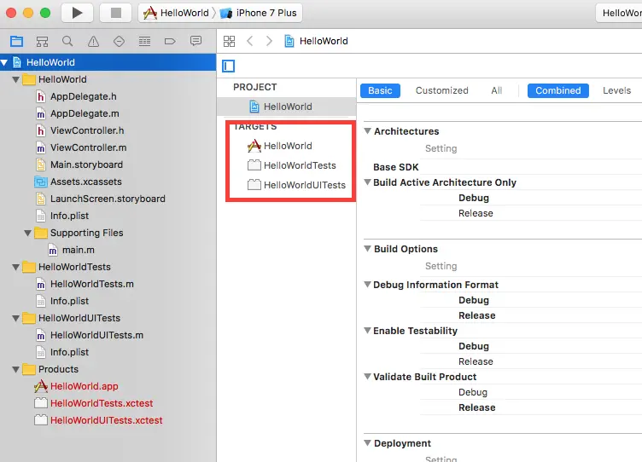Open the HelloWorld scheme selector

[x=176, y=13]
